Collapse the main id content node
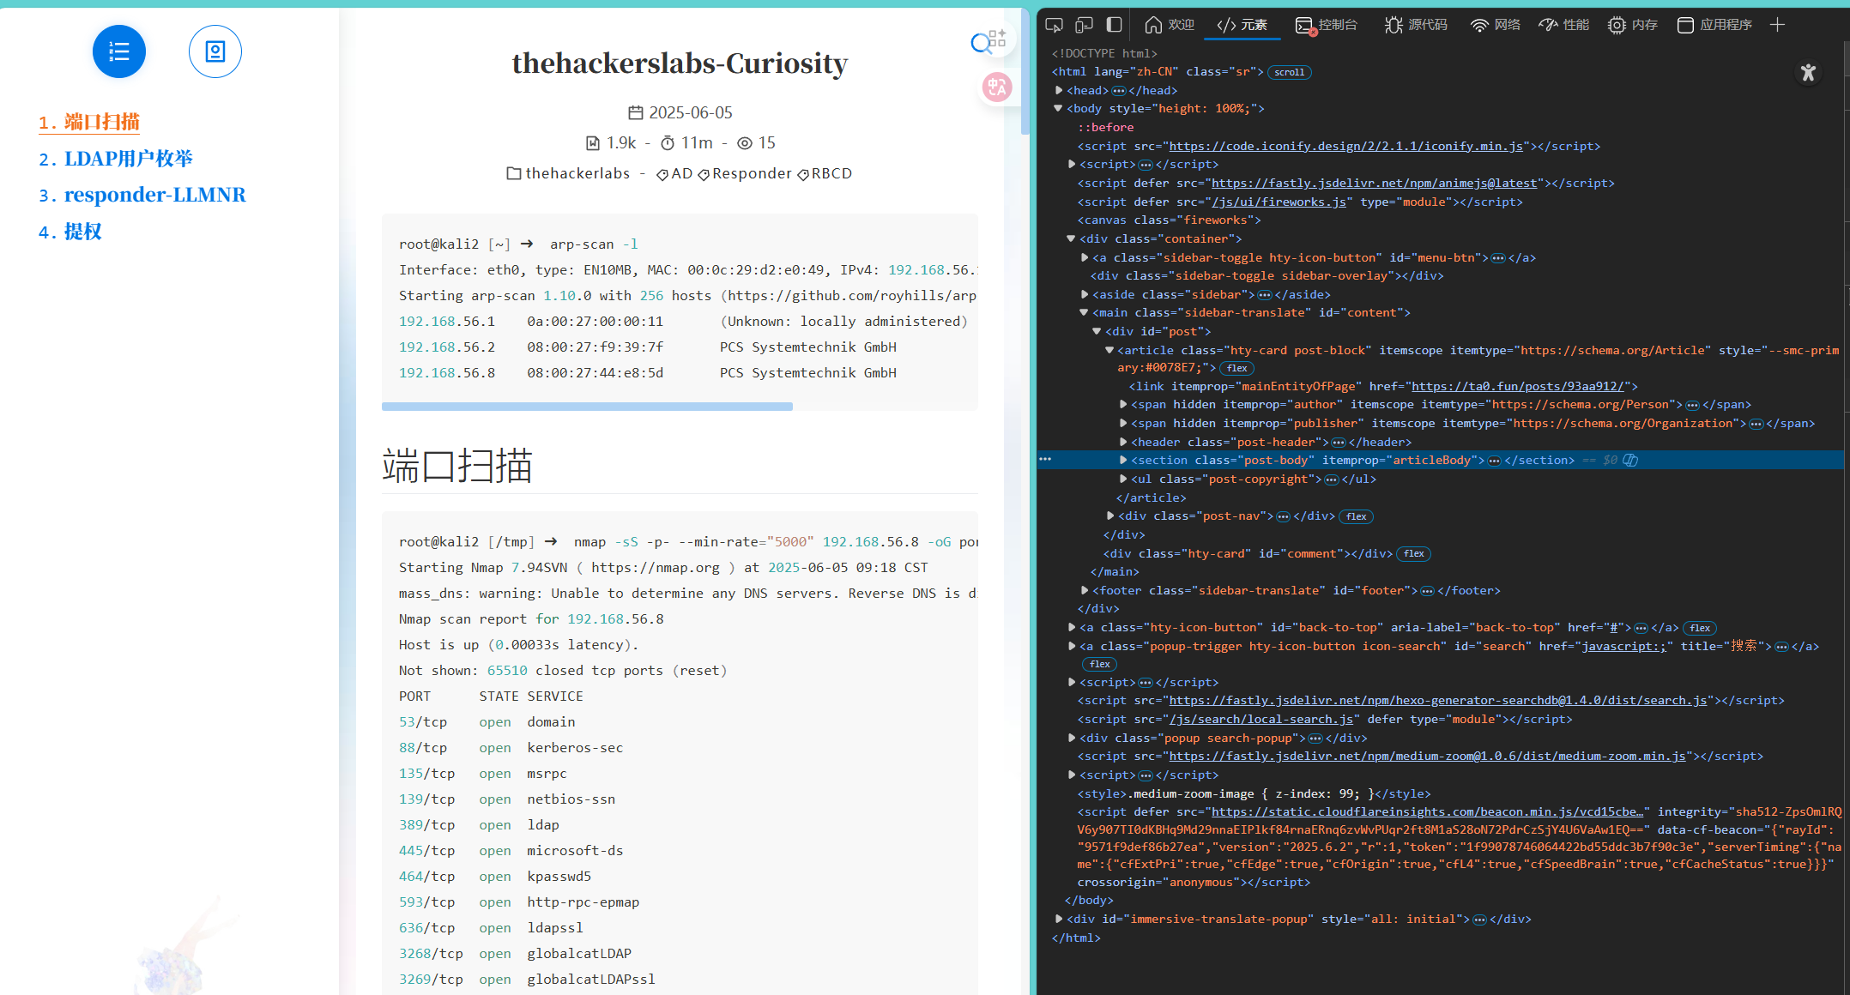The height and width of the screenshot is (995, 1850). click(1085, 312)
